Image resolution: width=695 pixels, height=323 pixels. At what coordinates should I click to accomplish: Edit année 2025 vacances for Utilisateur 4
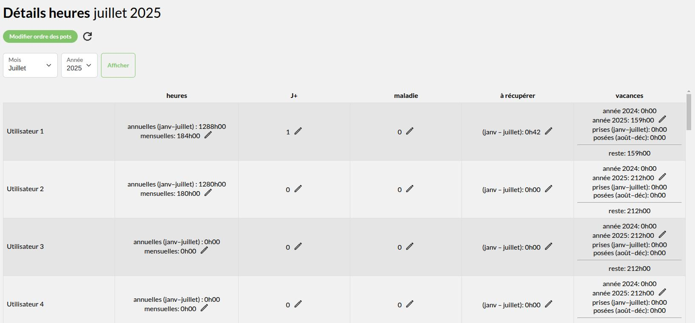[x=662, y=292]
